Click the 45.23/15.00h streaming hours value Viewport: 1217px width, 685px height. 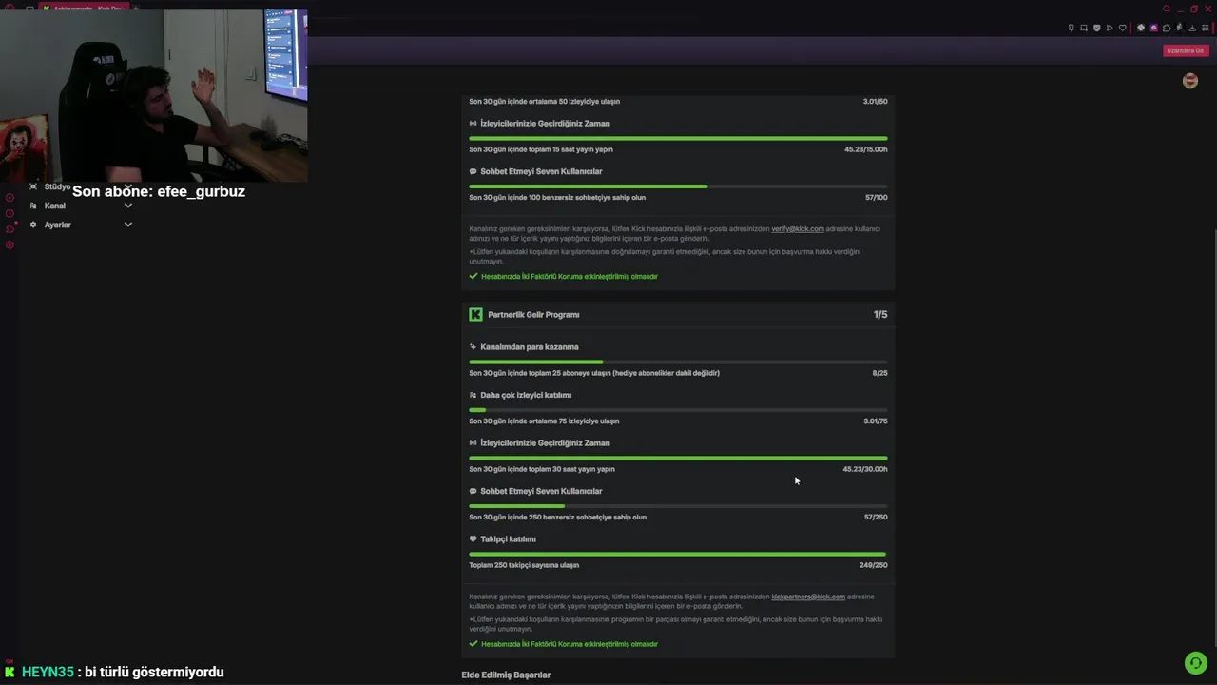[866, 149]
